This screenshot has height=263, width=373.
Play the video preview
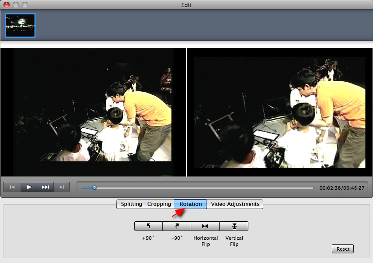(29, 187)
